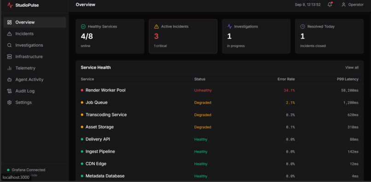Click the Status column header
This screenshot has width=371, height=182.
200,79
